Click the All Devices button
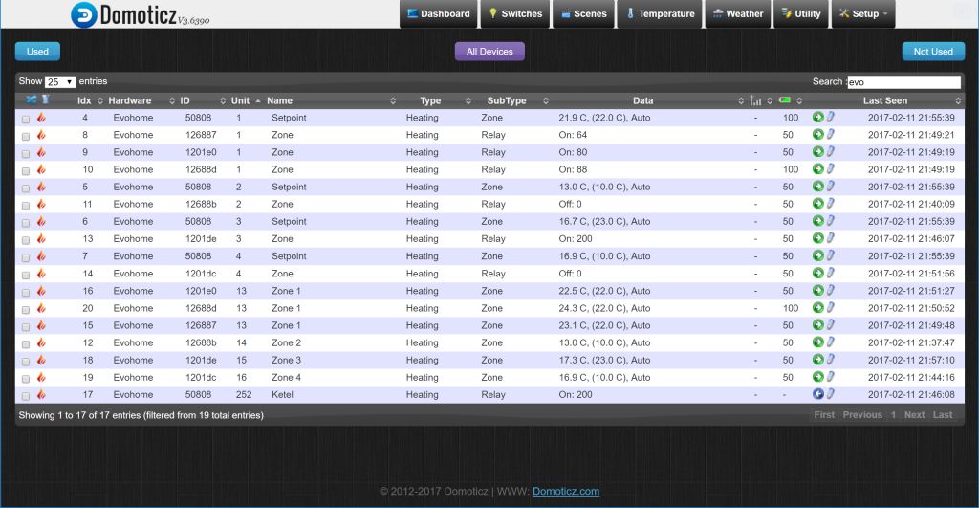The width and height of the screenshot is (979, 508). (x=489, y=52)
